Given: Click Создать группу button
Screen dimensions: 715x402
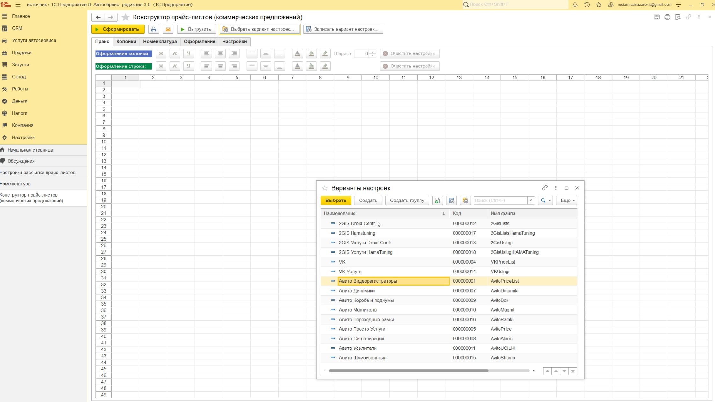Looking at the screenshot, I should tap(407, 201).
